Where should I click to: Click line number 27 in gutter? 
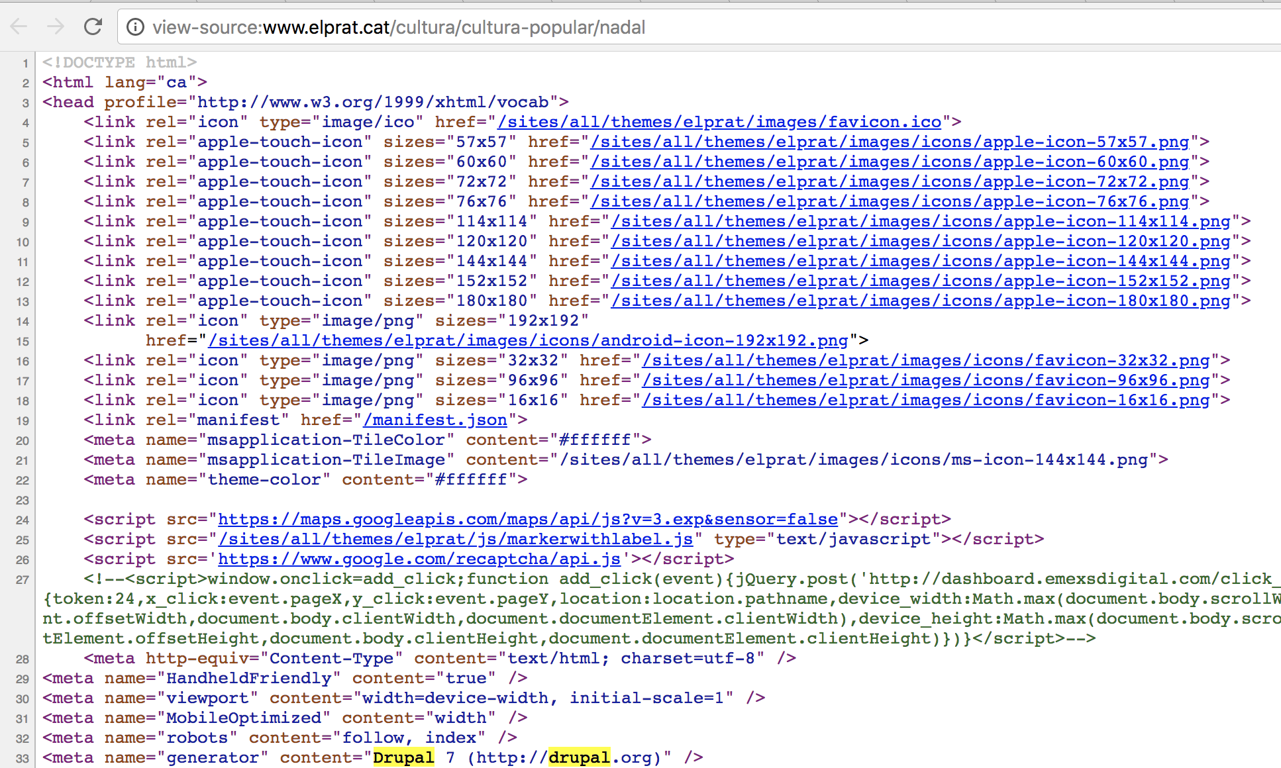(x=23, y=580)
